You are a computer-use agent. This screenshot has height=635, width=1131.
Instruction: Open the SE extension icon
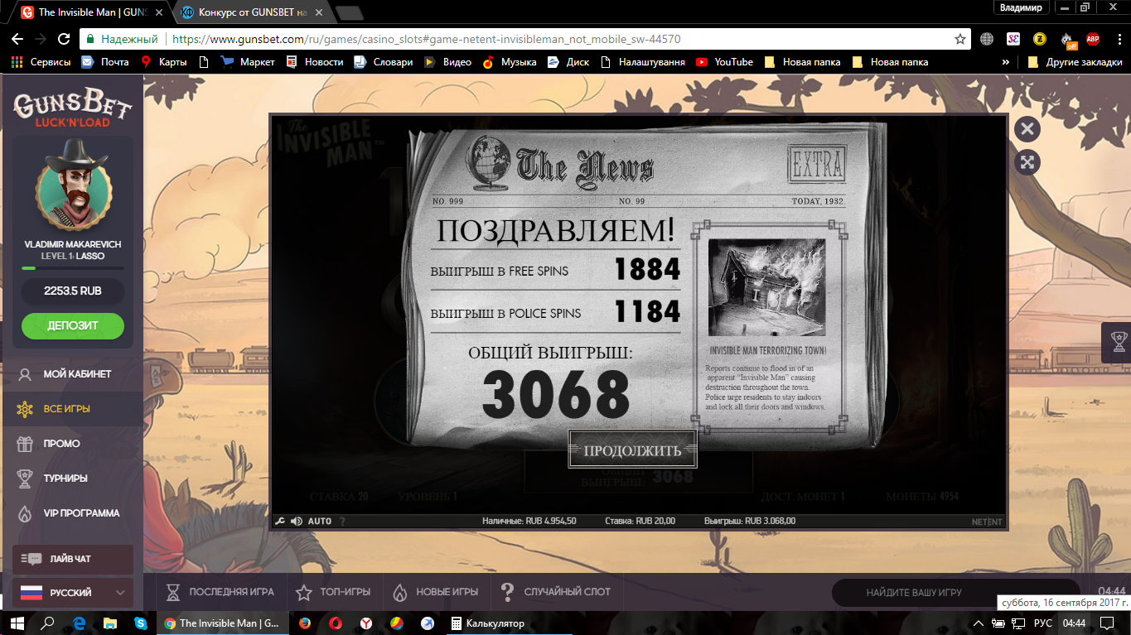pos(1013,39)
